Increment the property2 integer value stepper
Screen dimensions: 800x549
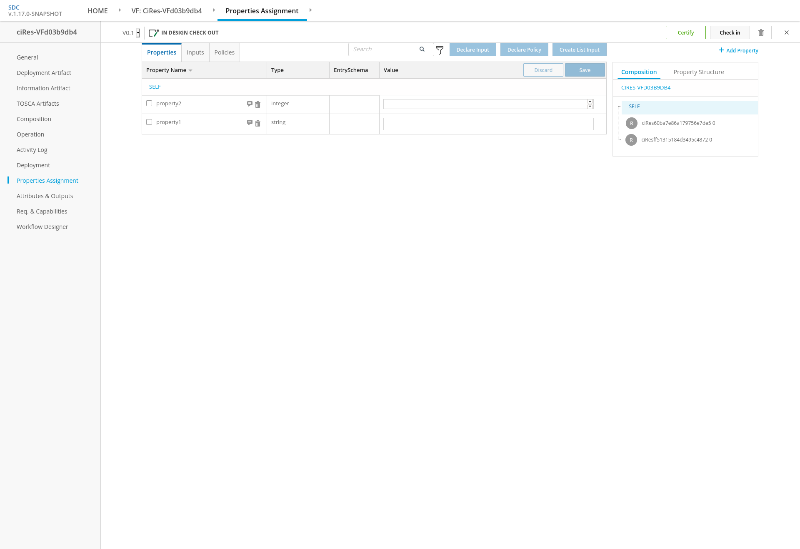point(590,102)
